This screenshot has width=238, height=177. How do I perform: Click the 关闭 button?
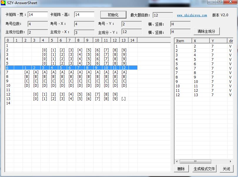pyautogui.click(x=226, y=169)
